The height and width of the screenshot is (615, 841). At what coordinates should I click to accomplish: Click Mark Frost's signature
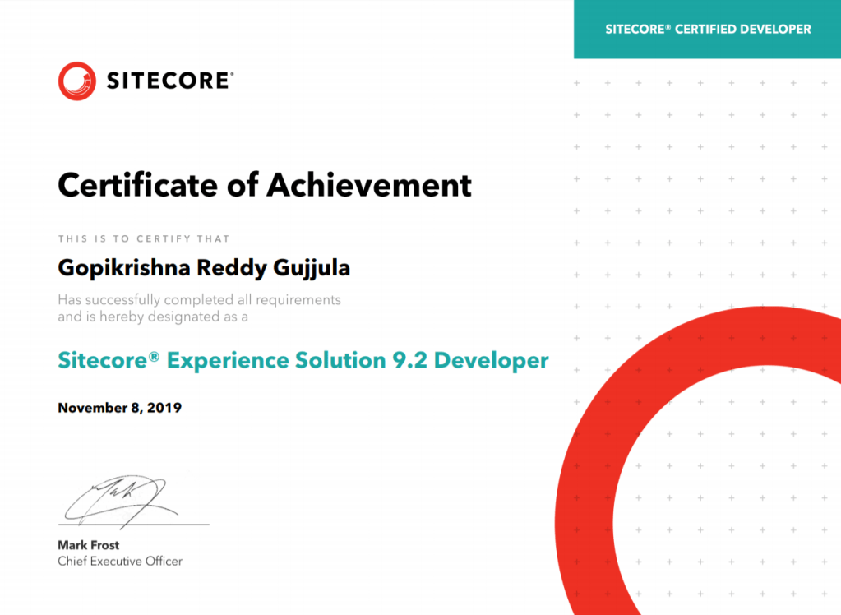pyautogui.click(x=115, y=493)
